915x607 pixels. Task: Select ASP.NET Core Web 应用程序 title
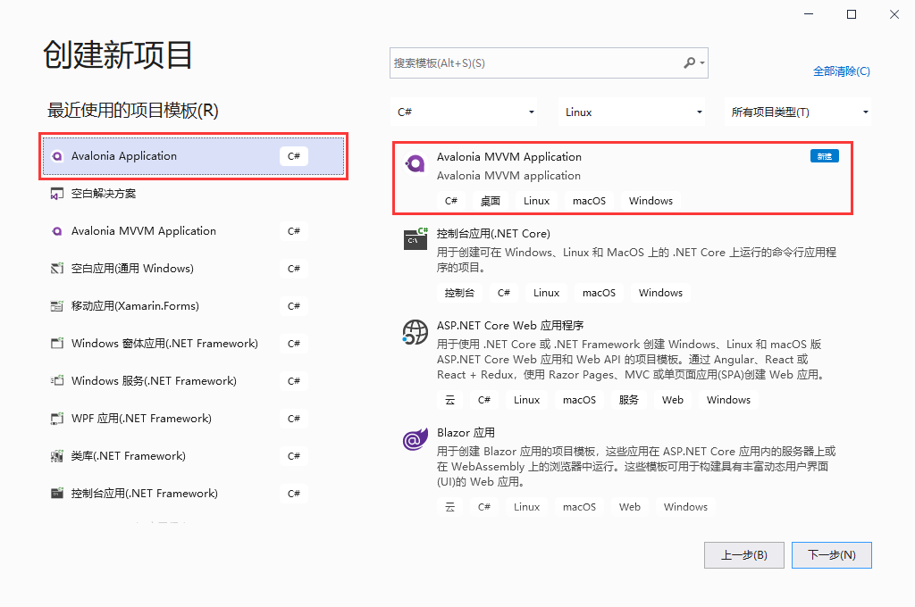(x=510, y=325)
